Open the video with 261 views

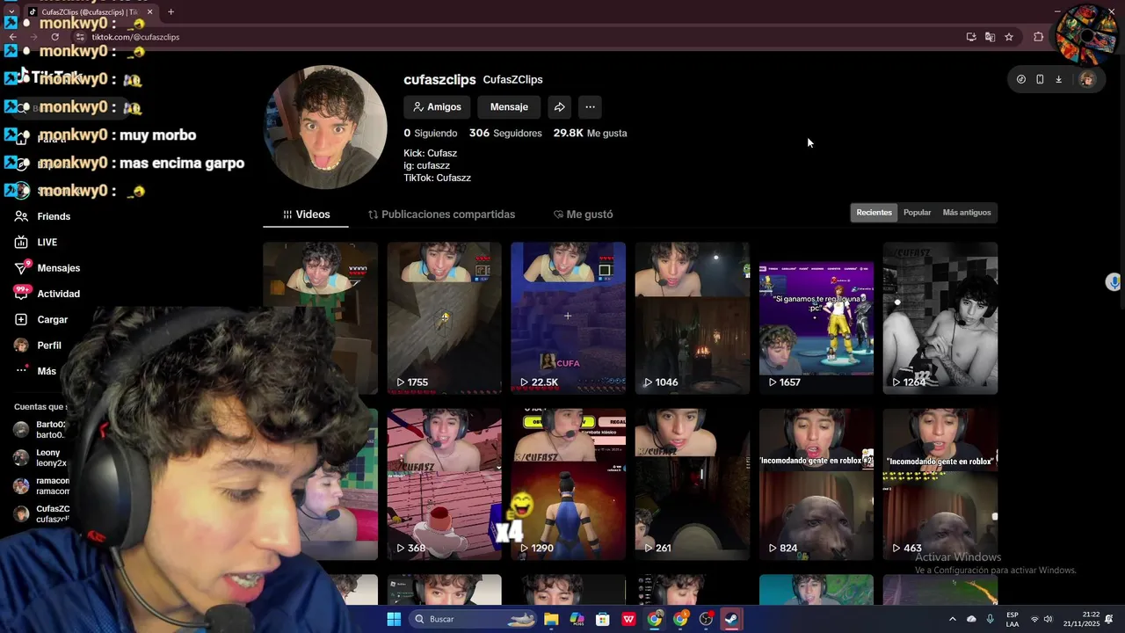pyautogui.click(x=693, y=484)
